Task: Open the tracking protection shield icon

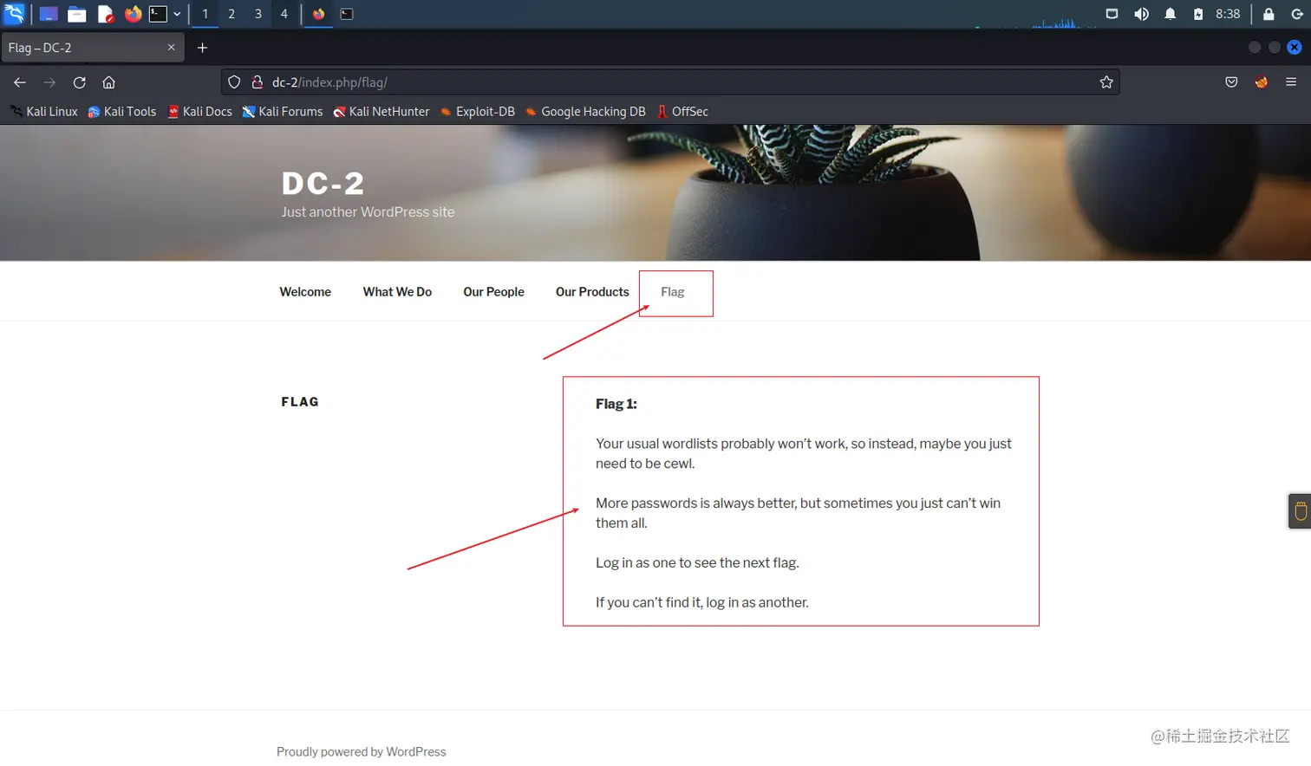Action: (234, 82)
